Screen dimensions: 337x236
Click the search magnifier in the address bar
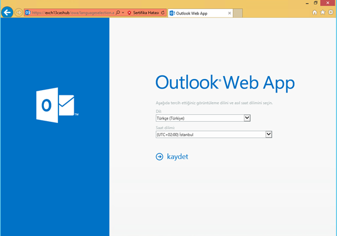point(118,12)
